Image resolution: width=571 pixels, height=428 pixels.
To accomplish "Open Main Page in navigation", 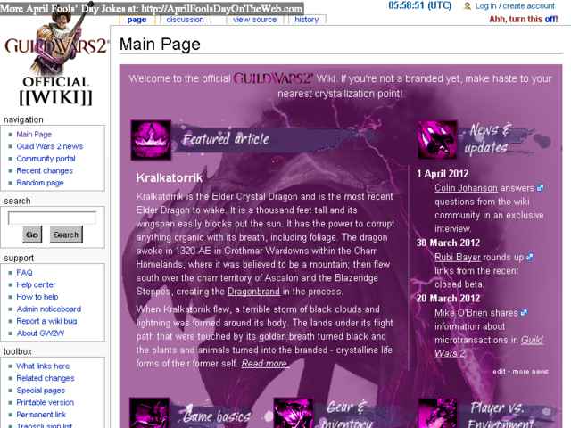I will pyautogui.click(x=34, y=135).
